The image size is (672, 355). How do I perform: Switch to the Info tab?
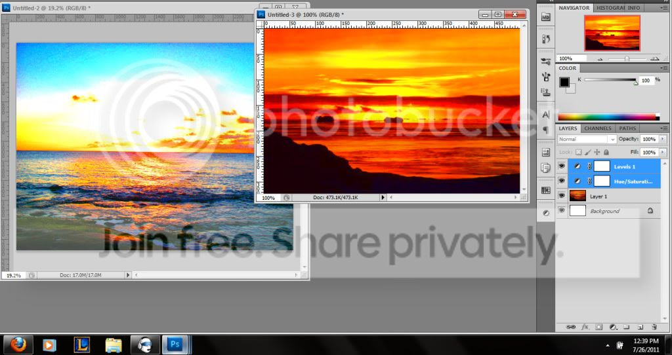coord(635,8)
